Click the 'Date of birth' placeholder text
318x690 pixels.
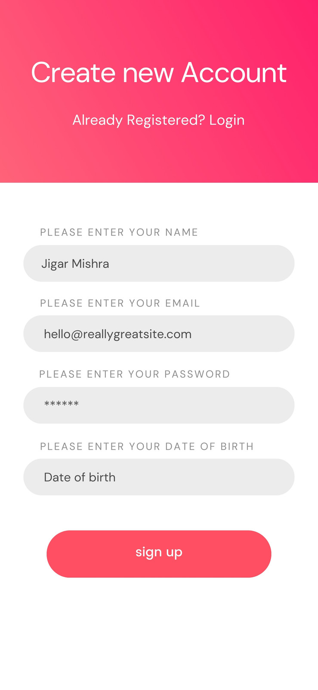[80, 477]
